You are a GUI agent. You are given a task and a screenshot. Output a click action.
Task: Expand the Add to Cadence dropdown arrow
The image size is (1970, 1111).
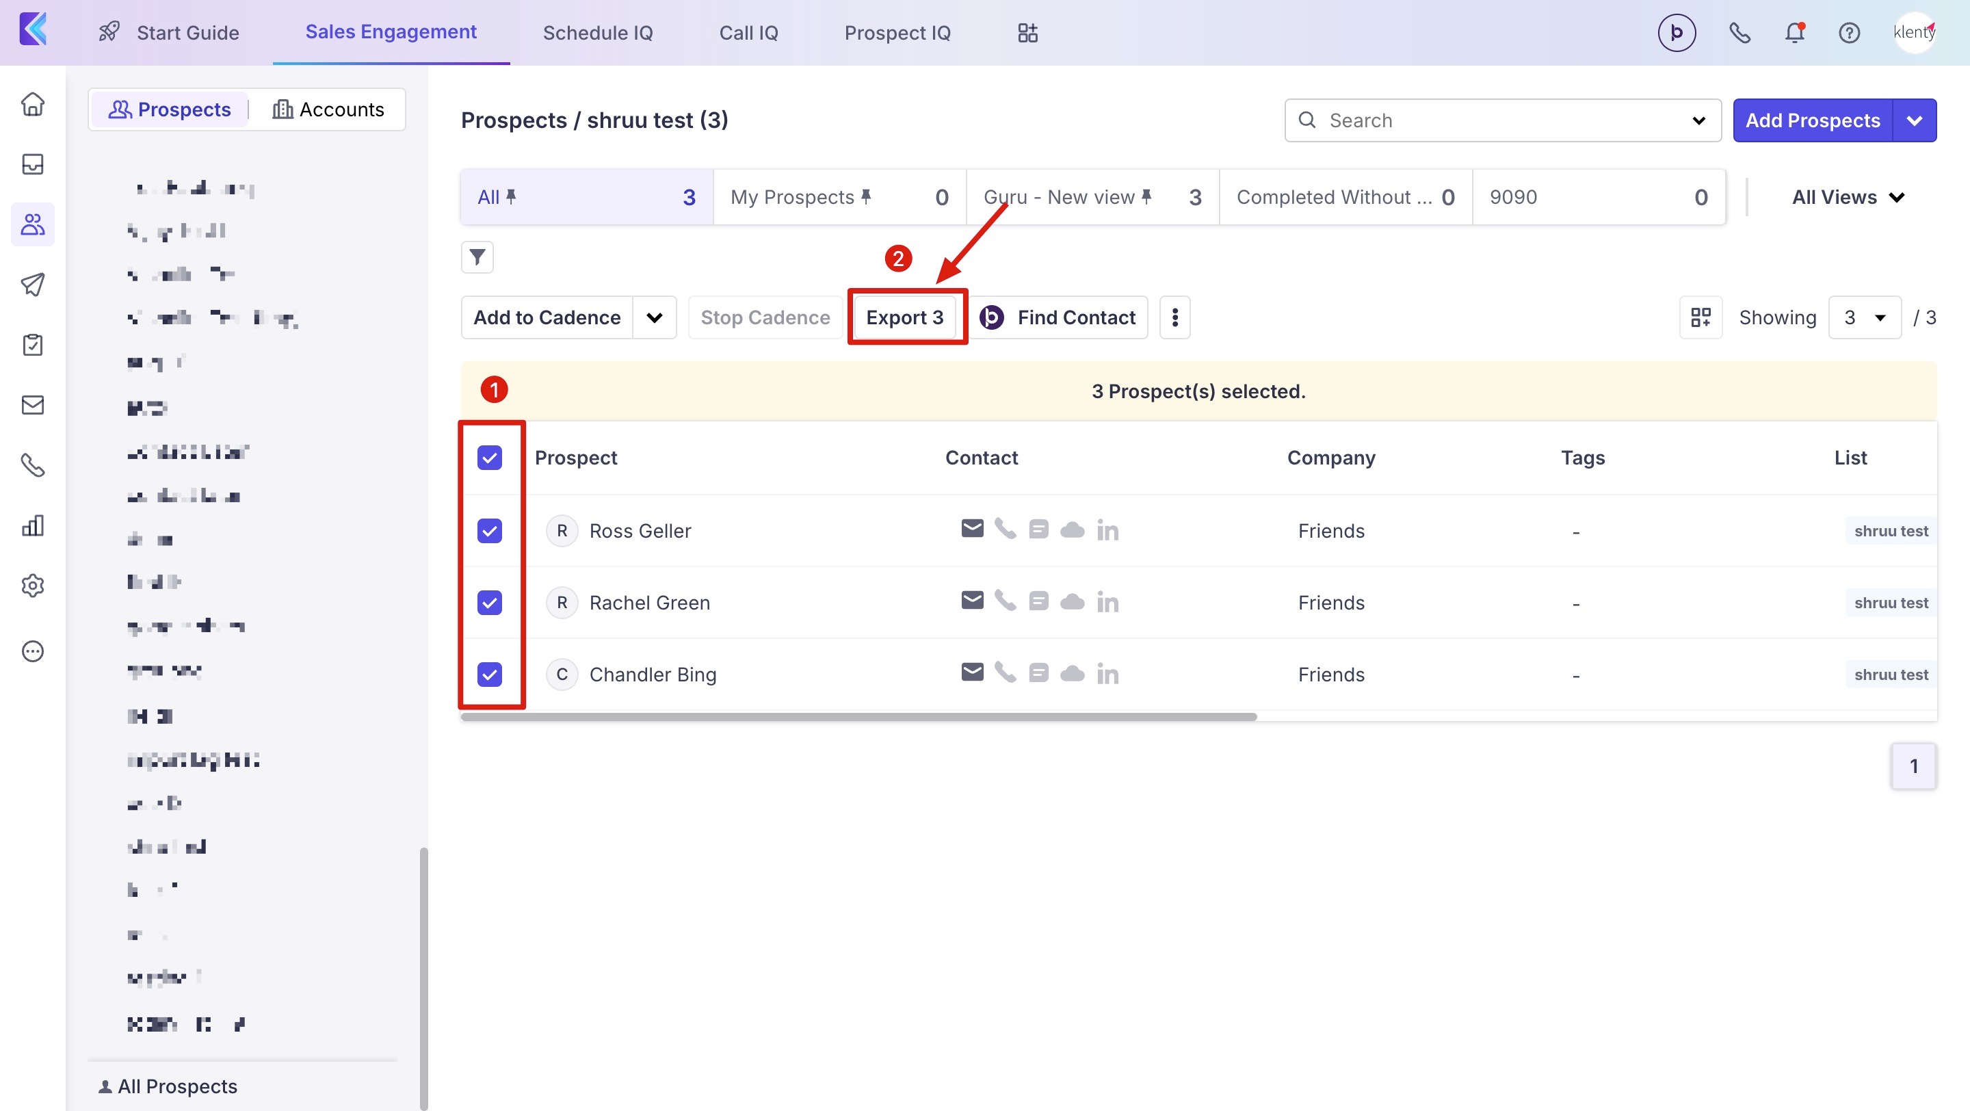tap(655, 317)
